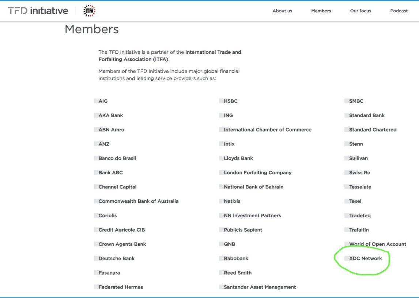Go to Our focus page
419x298 pixels.
pyautogui.click(x=361, y=11)
